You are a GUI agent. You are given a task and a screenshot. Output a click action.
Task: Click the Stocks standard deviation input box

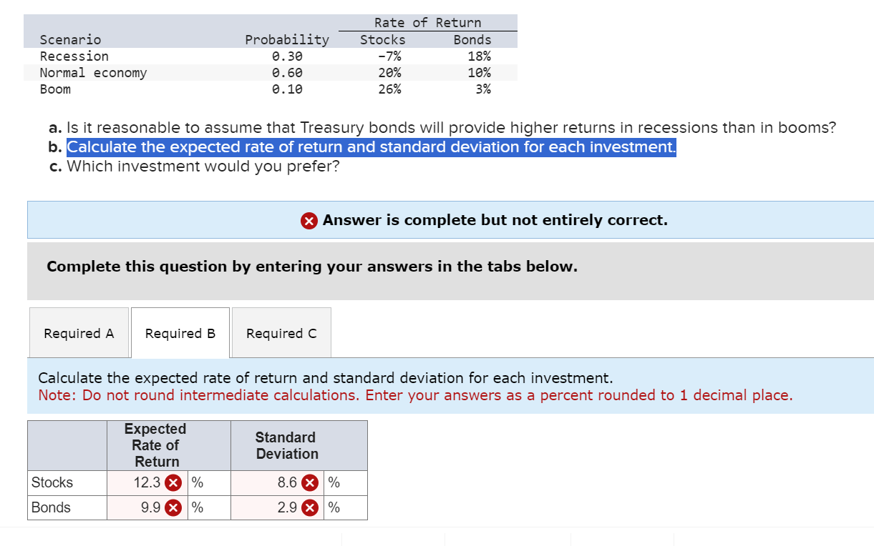[279, 482]
